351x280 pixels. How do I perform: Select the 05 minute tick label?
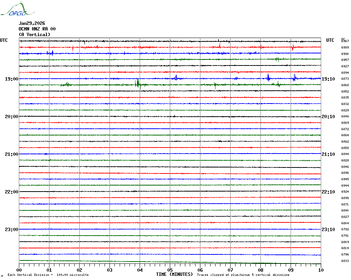(170, 270)
